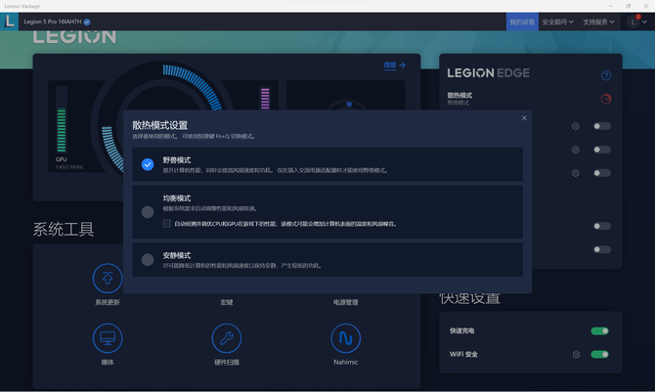Turn off the WiFi 安全 switch
The height and width of the screenshot is (392, 655).
[x=599, y=355]
